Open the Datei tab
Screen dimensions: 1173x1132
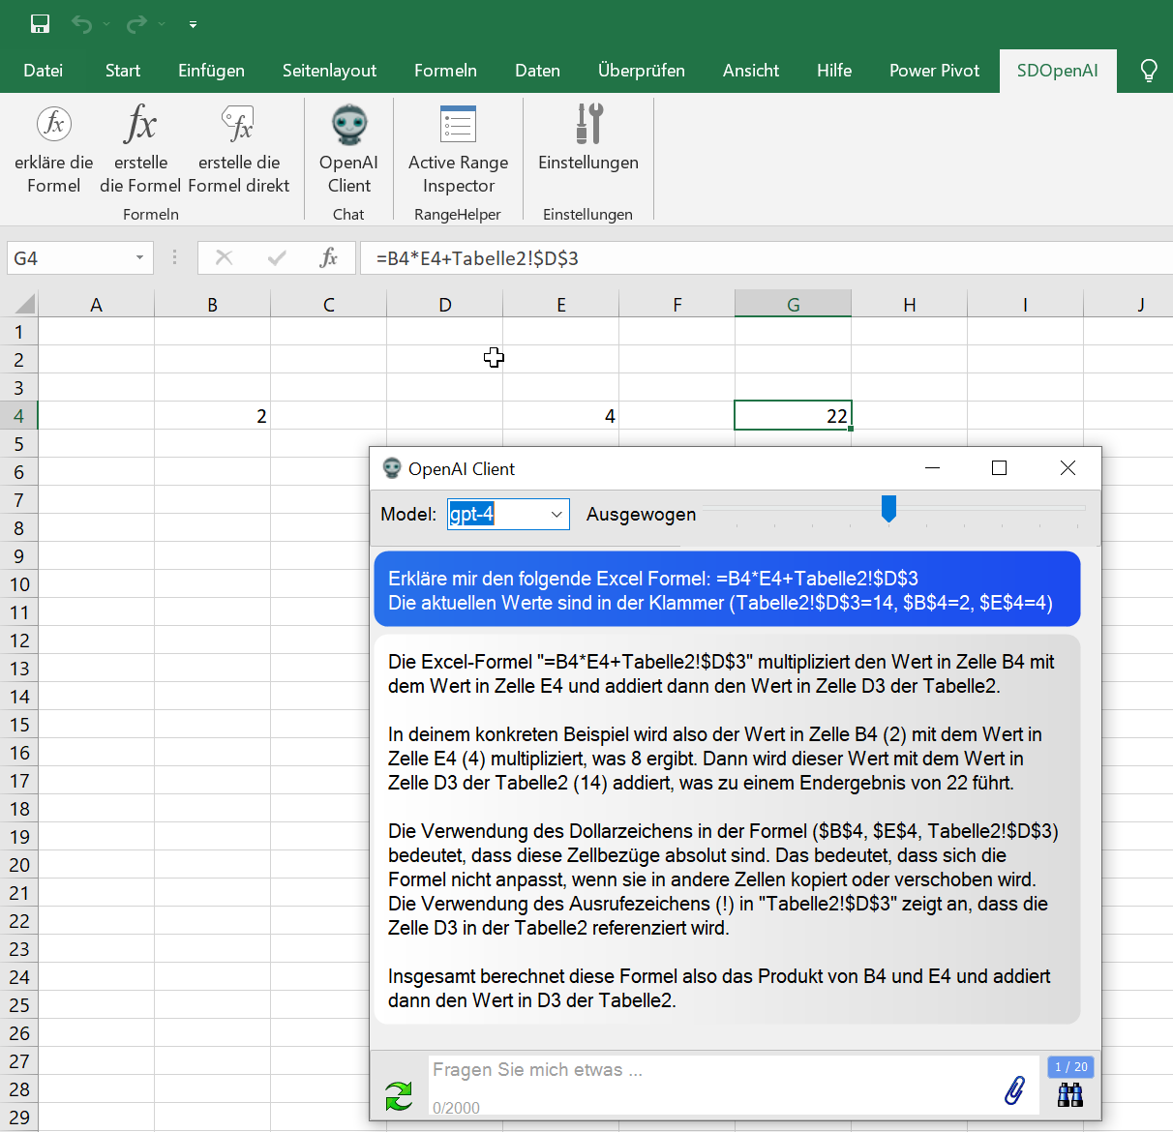click(x=44, y=71)
